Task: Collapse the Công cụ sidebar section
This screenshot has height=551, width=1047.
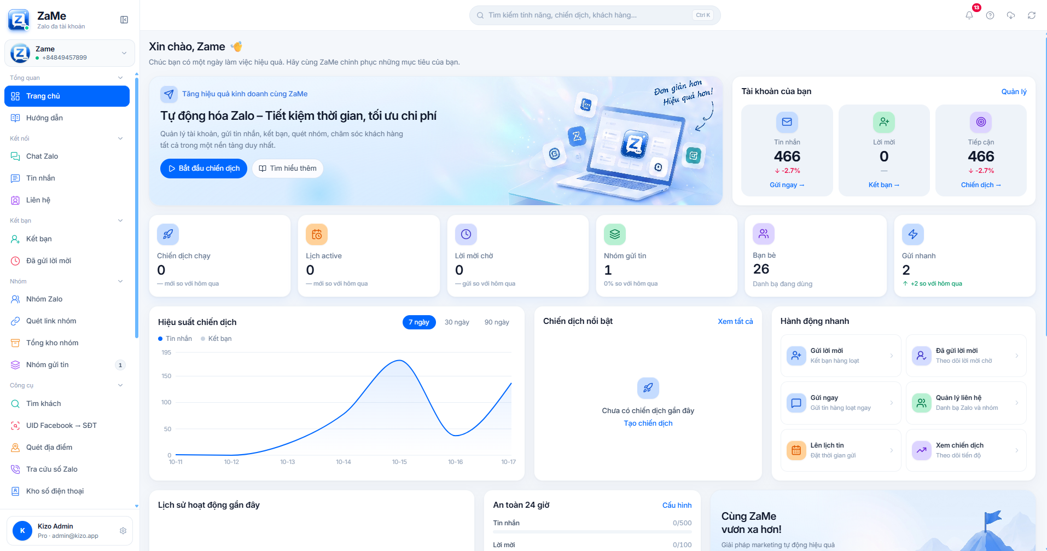Action: click(67, 385)
